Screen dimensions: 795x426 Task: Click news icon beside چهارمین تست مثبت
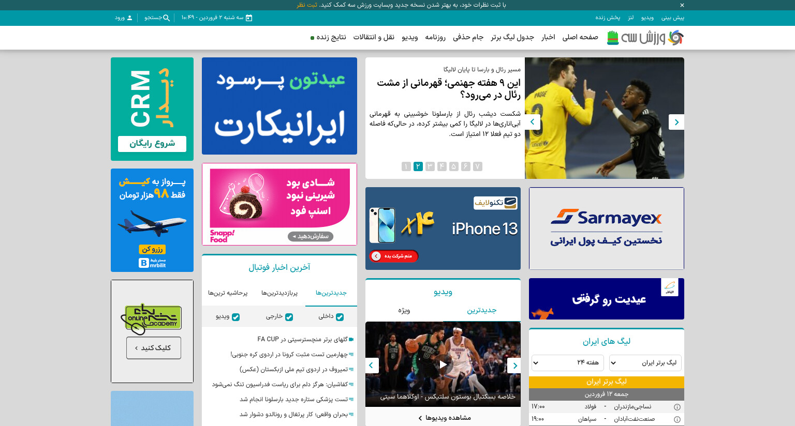(351, 355)
